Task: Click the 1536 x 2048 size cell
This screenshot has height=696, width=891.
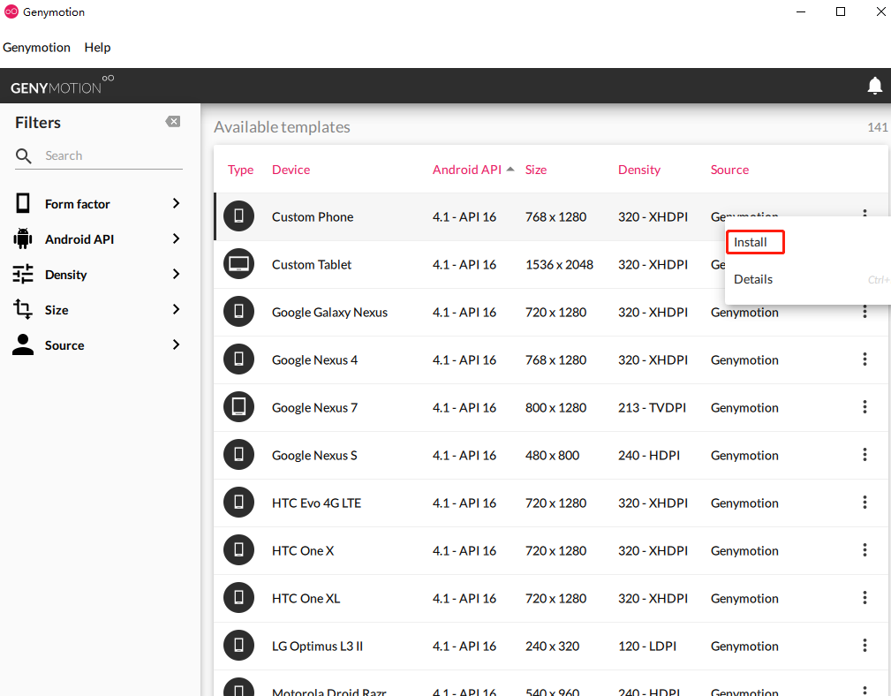Action: click(x=559, y=264)
